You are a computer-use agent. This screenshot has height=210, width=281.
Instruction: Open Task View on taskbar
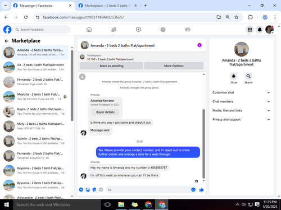click(x=107, y=204)
